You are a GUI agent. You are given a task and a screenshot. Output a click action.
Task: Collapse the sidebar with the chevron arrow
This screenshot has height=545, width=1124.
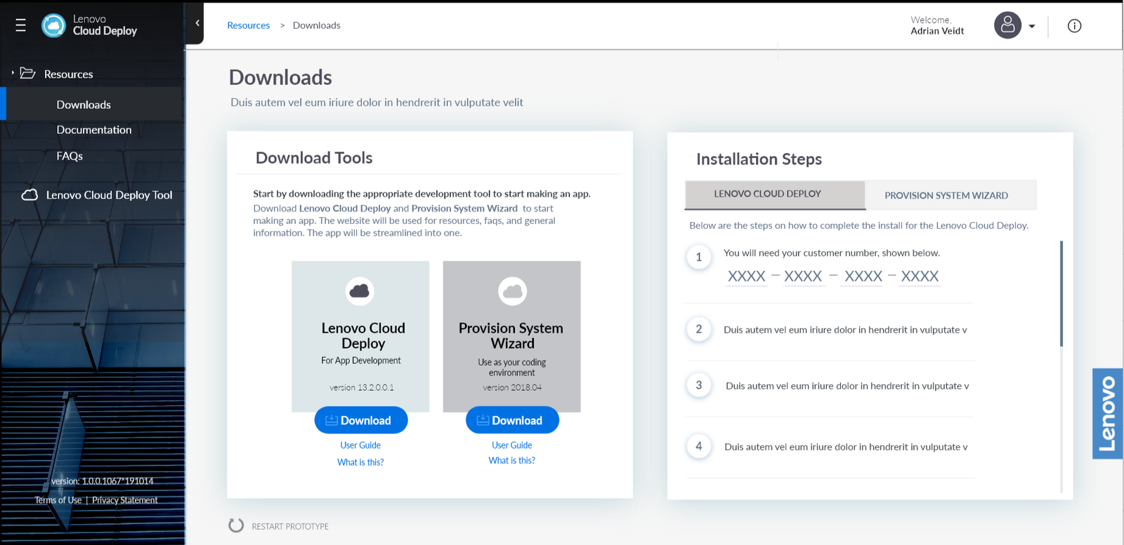click(197, 23)
